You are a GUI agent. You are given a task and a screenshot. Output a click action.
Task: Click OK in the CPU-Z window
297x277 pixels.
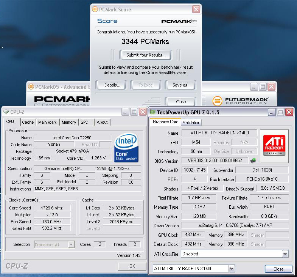132,266
